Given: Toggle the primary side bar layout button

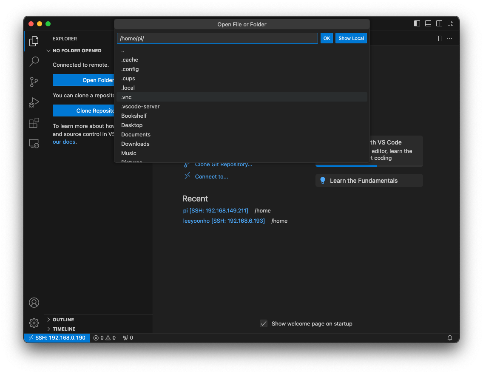Looking at the screenshot, I should tap(417, 24).
